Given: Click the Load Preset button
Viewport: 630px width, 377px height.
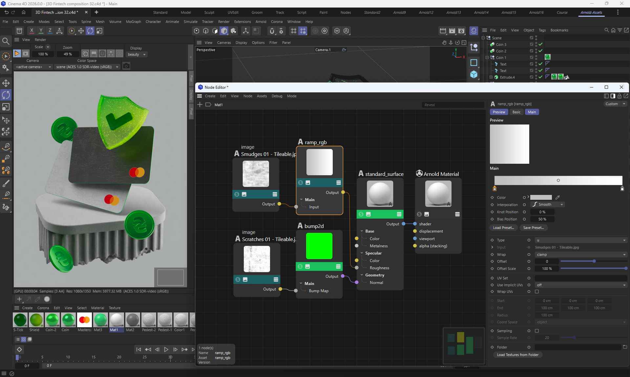Looking at the screenshot, I should tap(503, 228).
